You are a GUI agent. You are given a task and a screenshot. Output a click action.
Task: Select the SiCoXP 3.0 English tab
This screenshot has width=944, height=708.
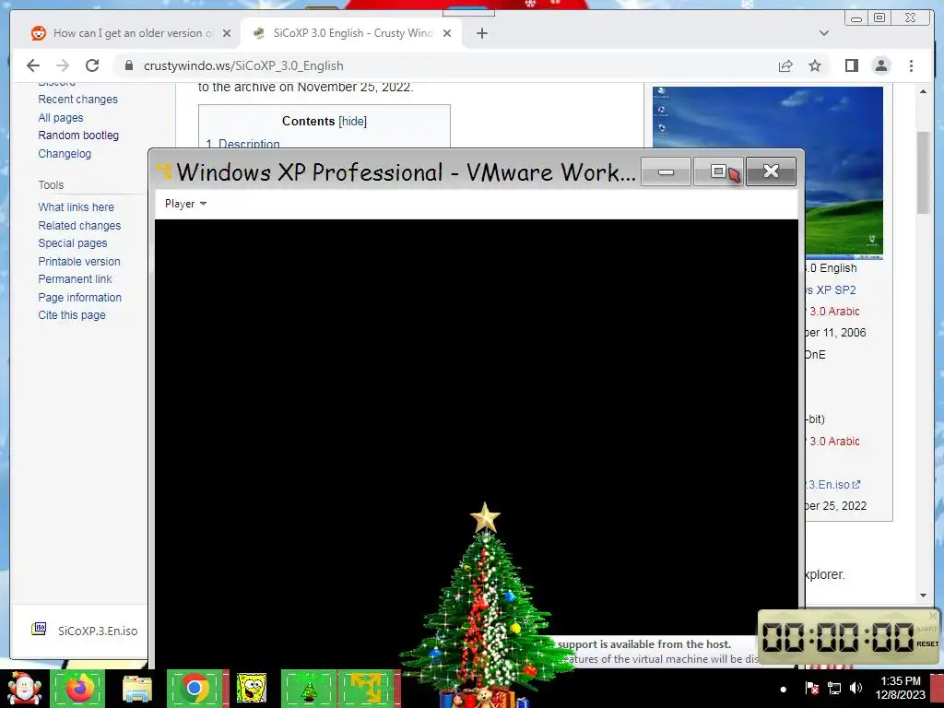tap(350, 33)
